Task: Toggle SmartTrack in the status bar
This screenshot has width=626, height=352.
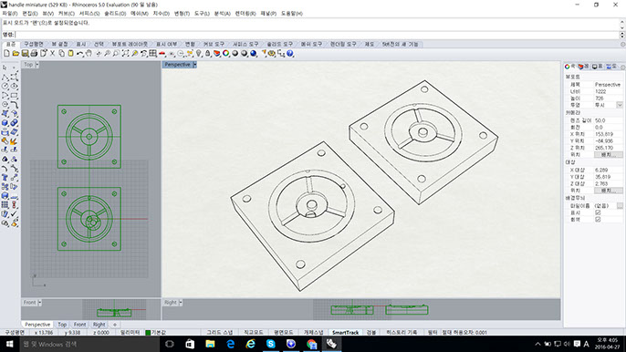Action: coord(345,332)
